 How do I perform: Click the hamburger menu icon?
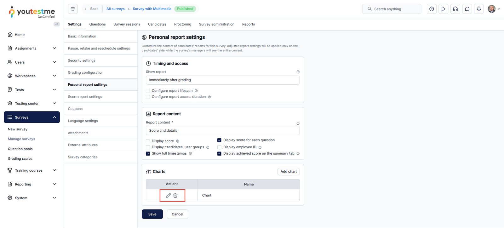73,9
